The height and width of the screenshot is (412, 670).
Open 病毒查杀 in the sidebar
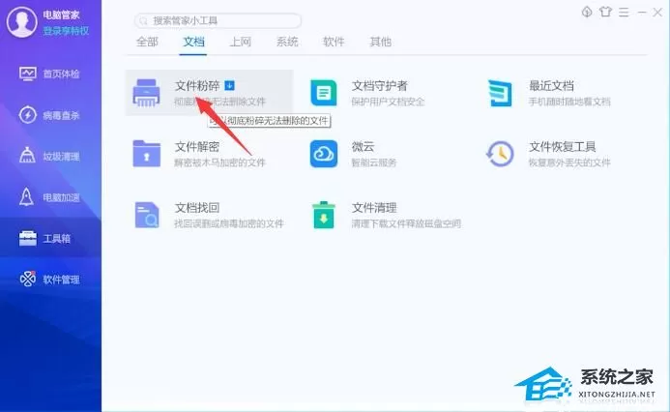pyautogui.click(x=50, y=115)
